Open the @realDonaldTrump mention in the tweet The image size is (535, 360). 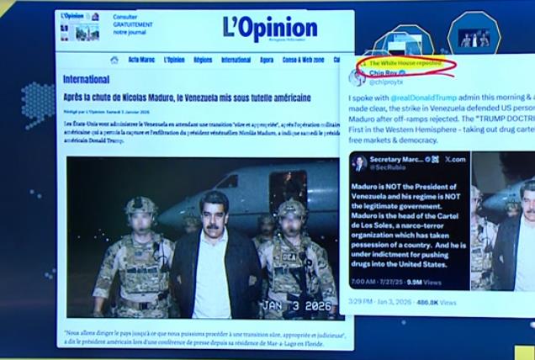[x=423, y=98]
